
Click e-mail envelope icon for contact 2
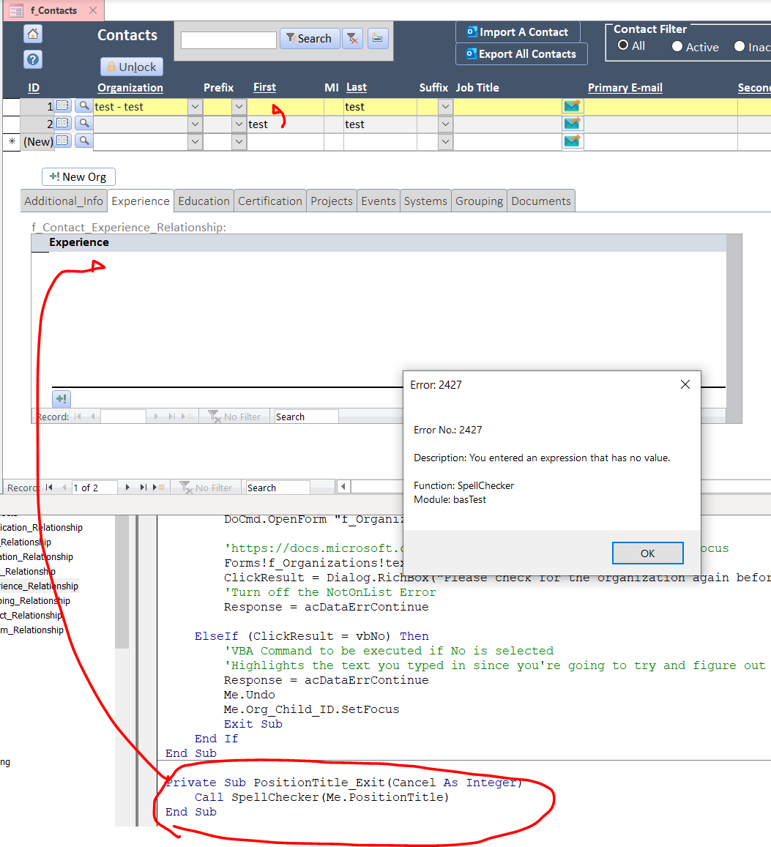tap(572, 124)
